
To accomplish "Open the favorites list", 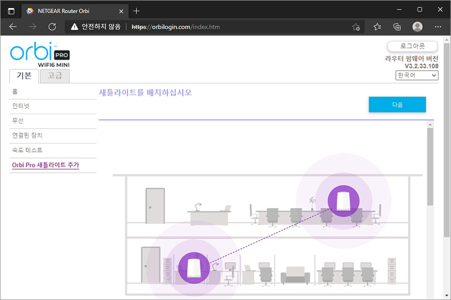I will [378, 27].
